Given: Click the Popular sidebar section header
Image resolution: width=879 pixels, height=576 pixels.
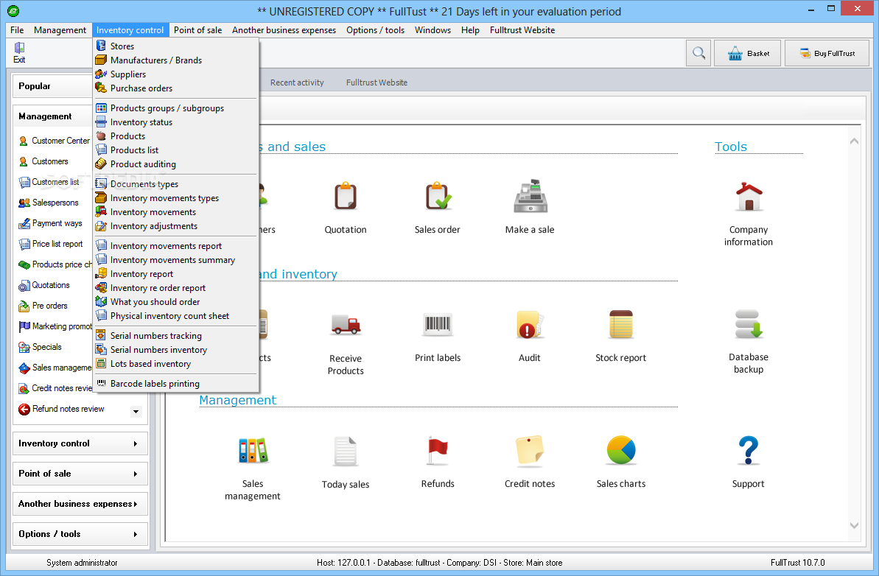Looking at the screenshot, I should [x=53, y=85].
